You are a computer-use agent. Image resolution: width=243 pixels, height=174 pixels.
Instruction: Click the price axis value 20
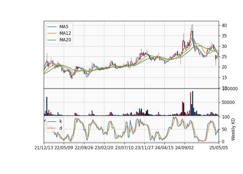224,67
